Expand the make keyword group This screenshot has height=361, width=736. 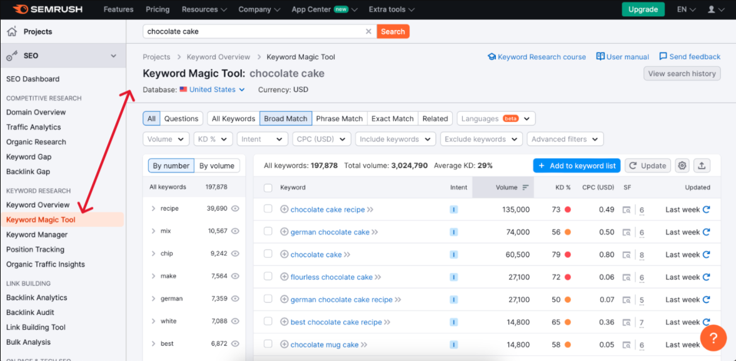[x=153, y=276]
